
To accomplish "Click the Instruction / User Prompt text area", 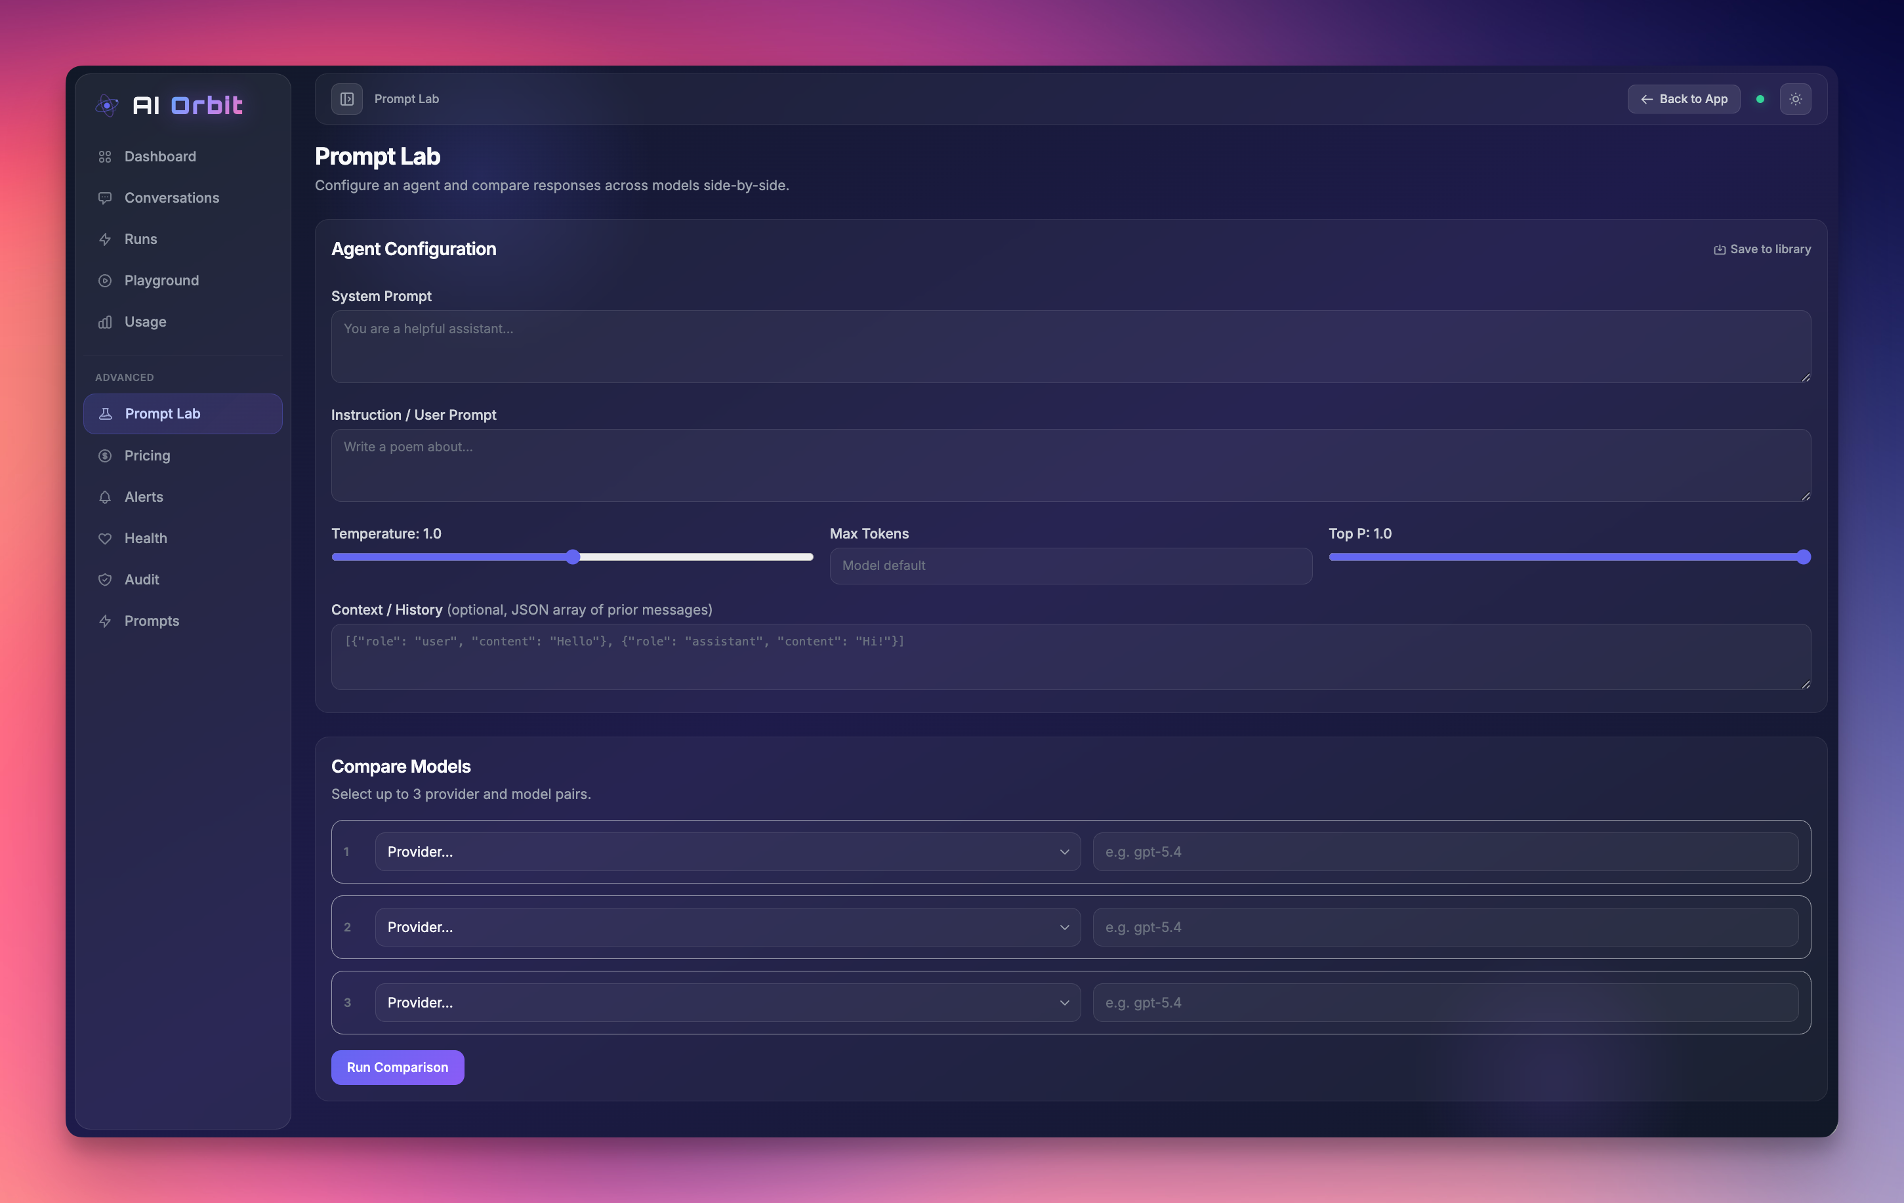I will (x=1071, y=466).
